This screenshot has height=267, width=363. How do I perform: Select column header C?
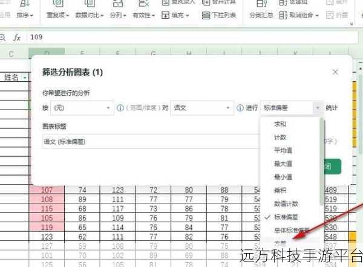11,54
